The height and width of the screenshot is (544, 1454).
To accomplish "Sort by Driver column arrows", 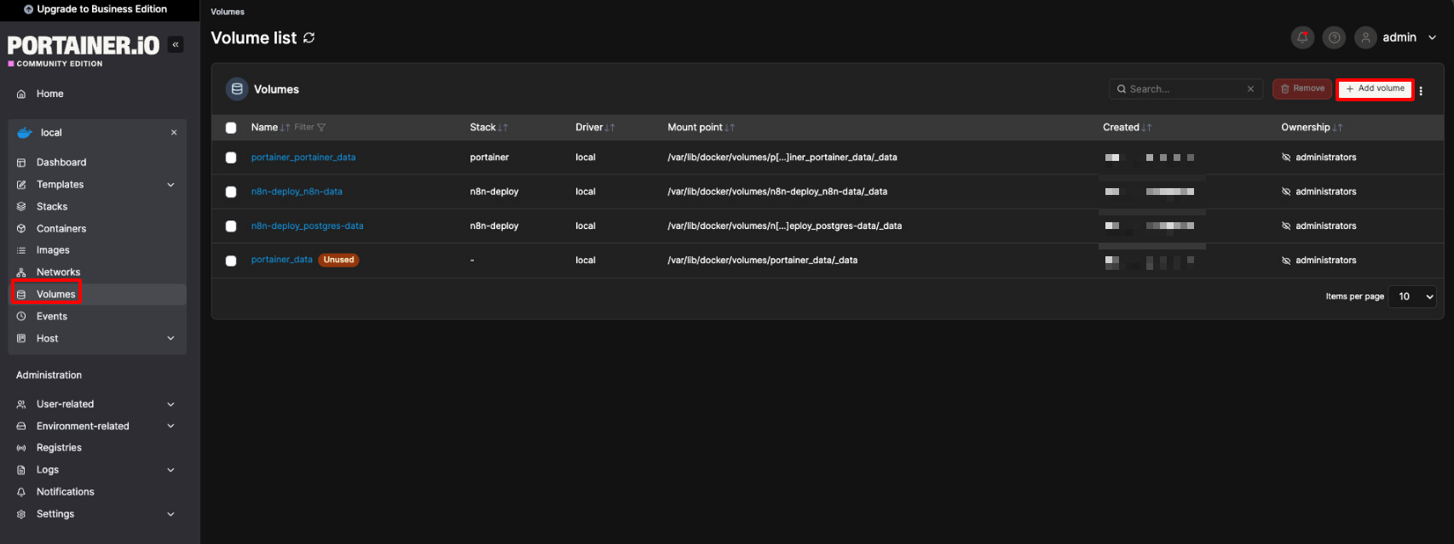I will pyautogui.click(x=609, y=128).
